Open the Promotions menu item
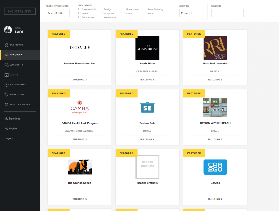 click(x=20, y=95)
